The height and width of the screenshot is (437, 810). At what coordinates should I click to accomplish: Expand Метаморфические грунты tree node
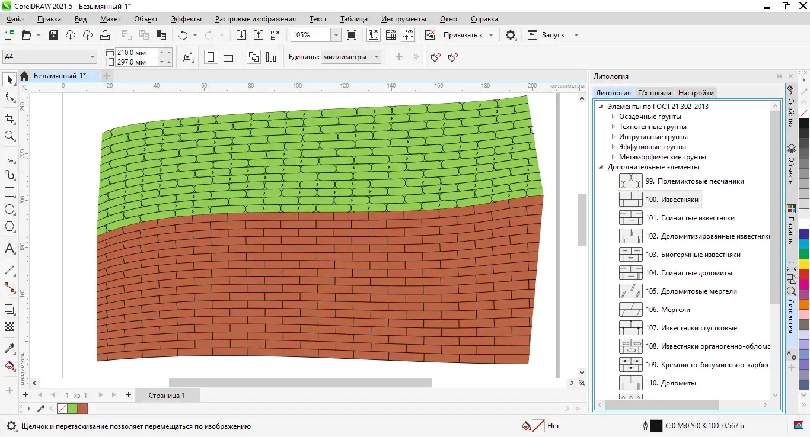point(614,157)
